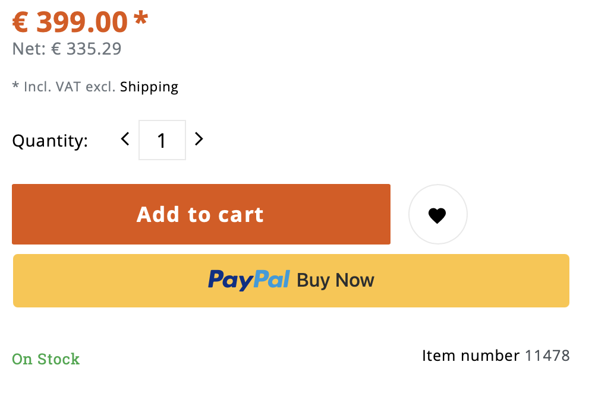Click the orange asterisk beside the price
Screen dimensions: 592x400
pyautogui.click(x=140, y=18)
